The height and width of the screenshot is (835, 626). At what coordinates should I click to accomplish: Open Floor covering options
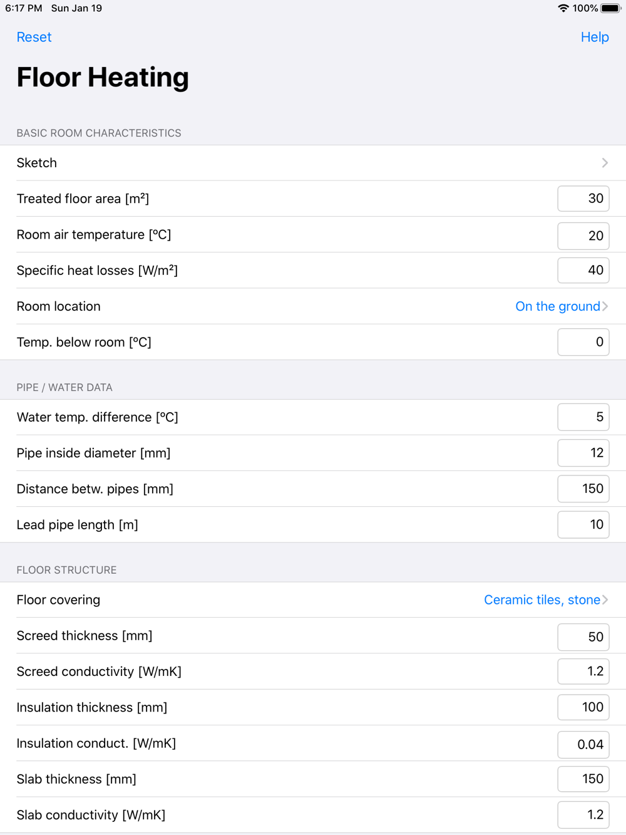[545, 600]
